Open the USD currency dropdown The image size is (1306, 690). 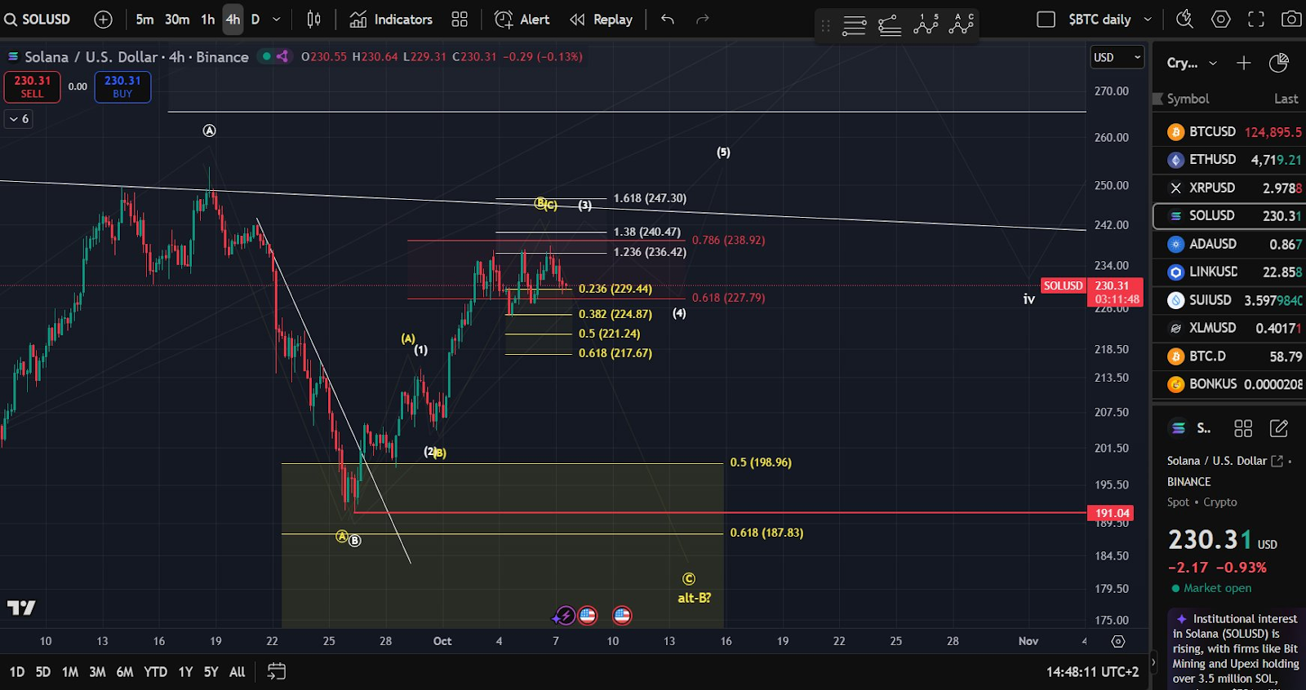point(1117,57)
